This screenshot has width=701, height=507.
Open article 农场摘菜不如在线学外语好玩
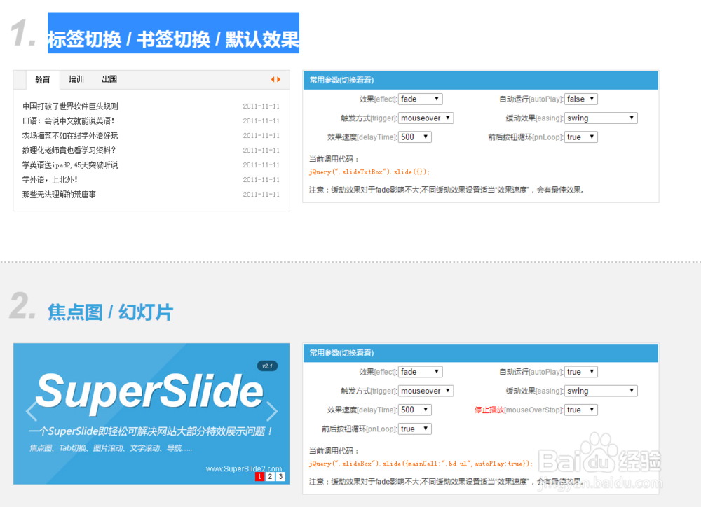pyautogui.click(x=70, y=135)
